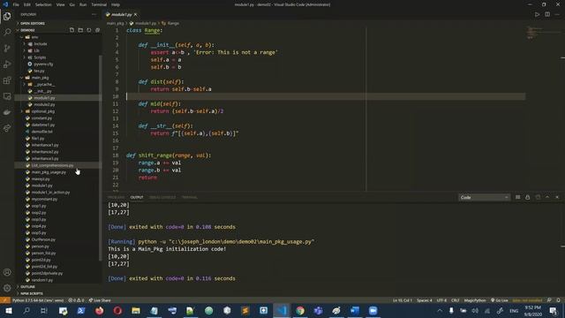Close the output panel
The width and height of the screenshot is (565, 318).
coord(557,197)
